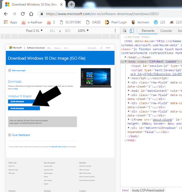Open the FAQ link

coord(16,89)
